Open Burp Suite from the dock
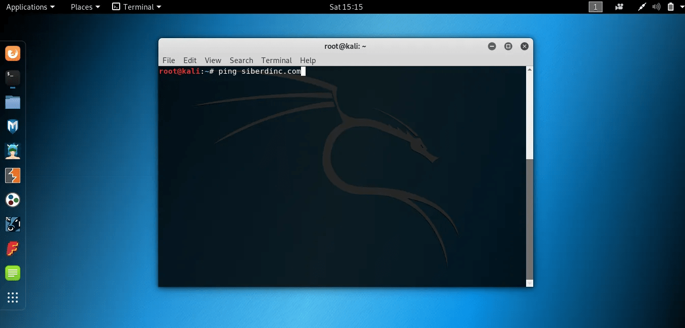This screenshot has width=685, height=328. click(13, 175)
